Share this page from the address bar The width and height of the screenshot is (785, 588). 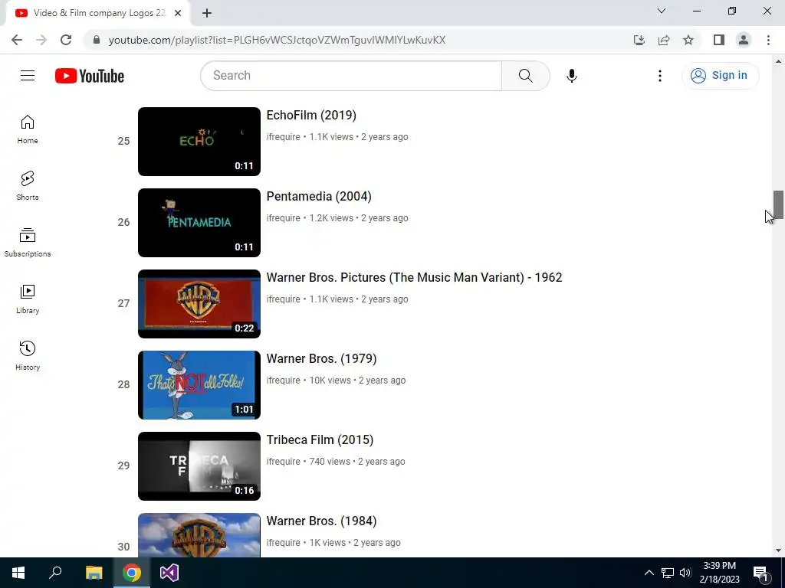coord(664,40)
